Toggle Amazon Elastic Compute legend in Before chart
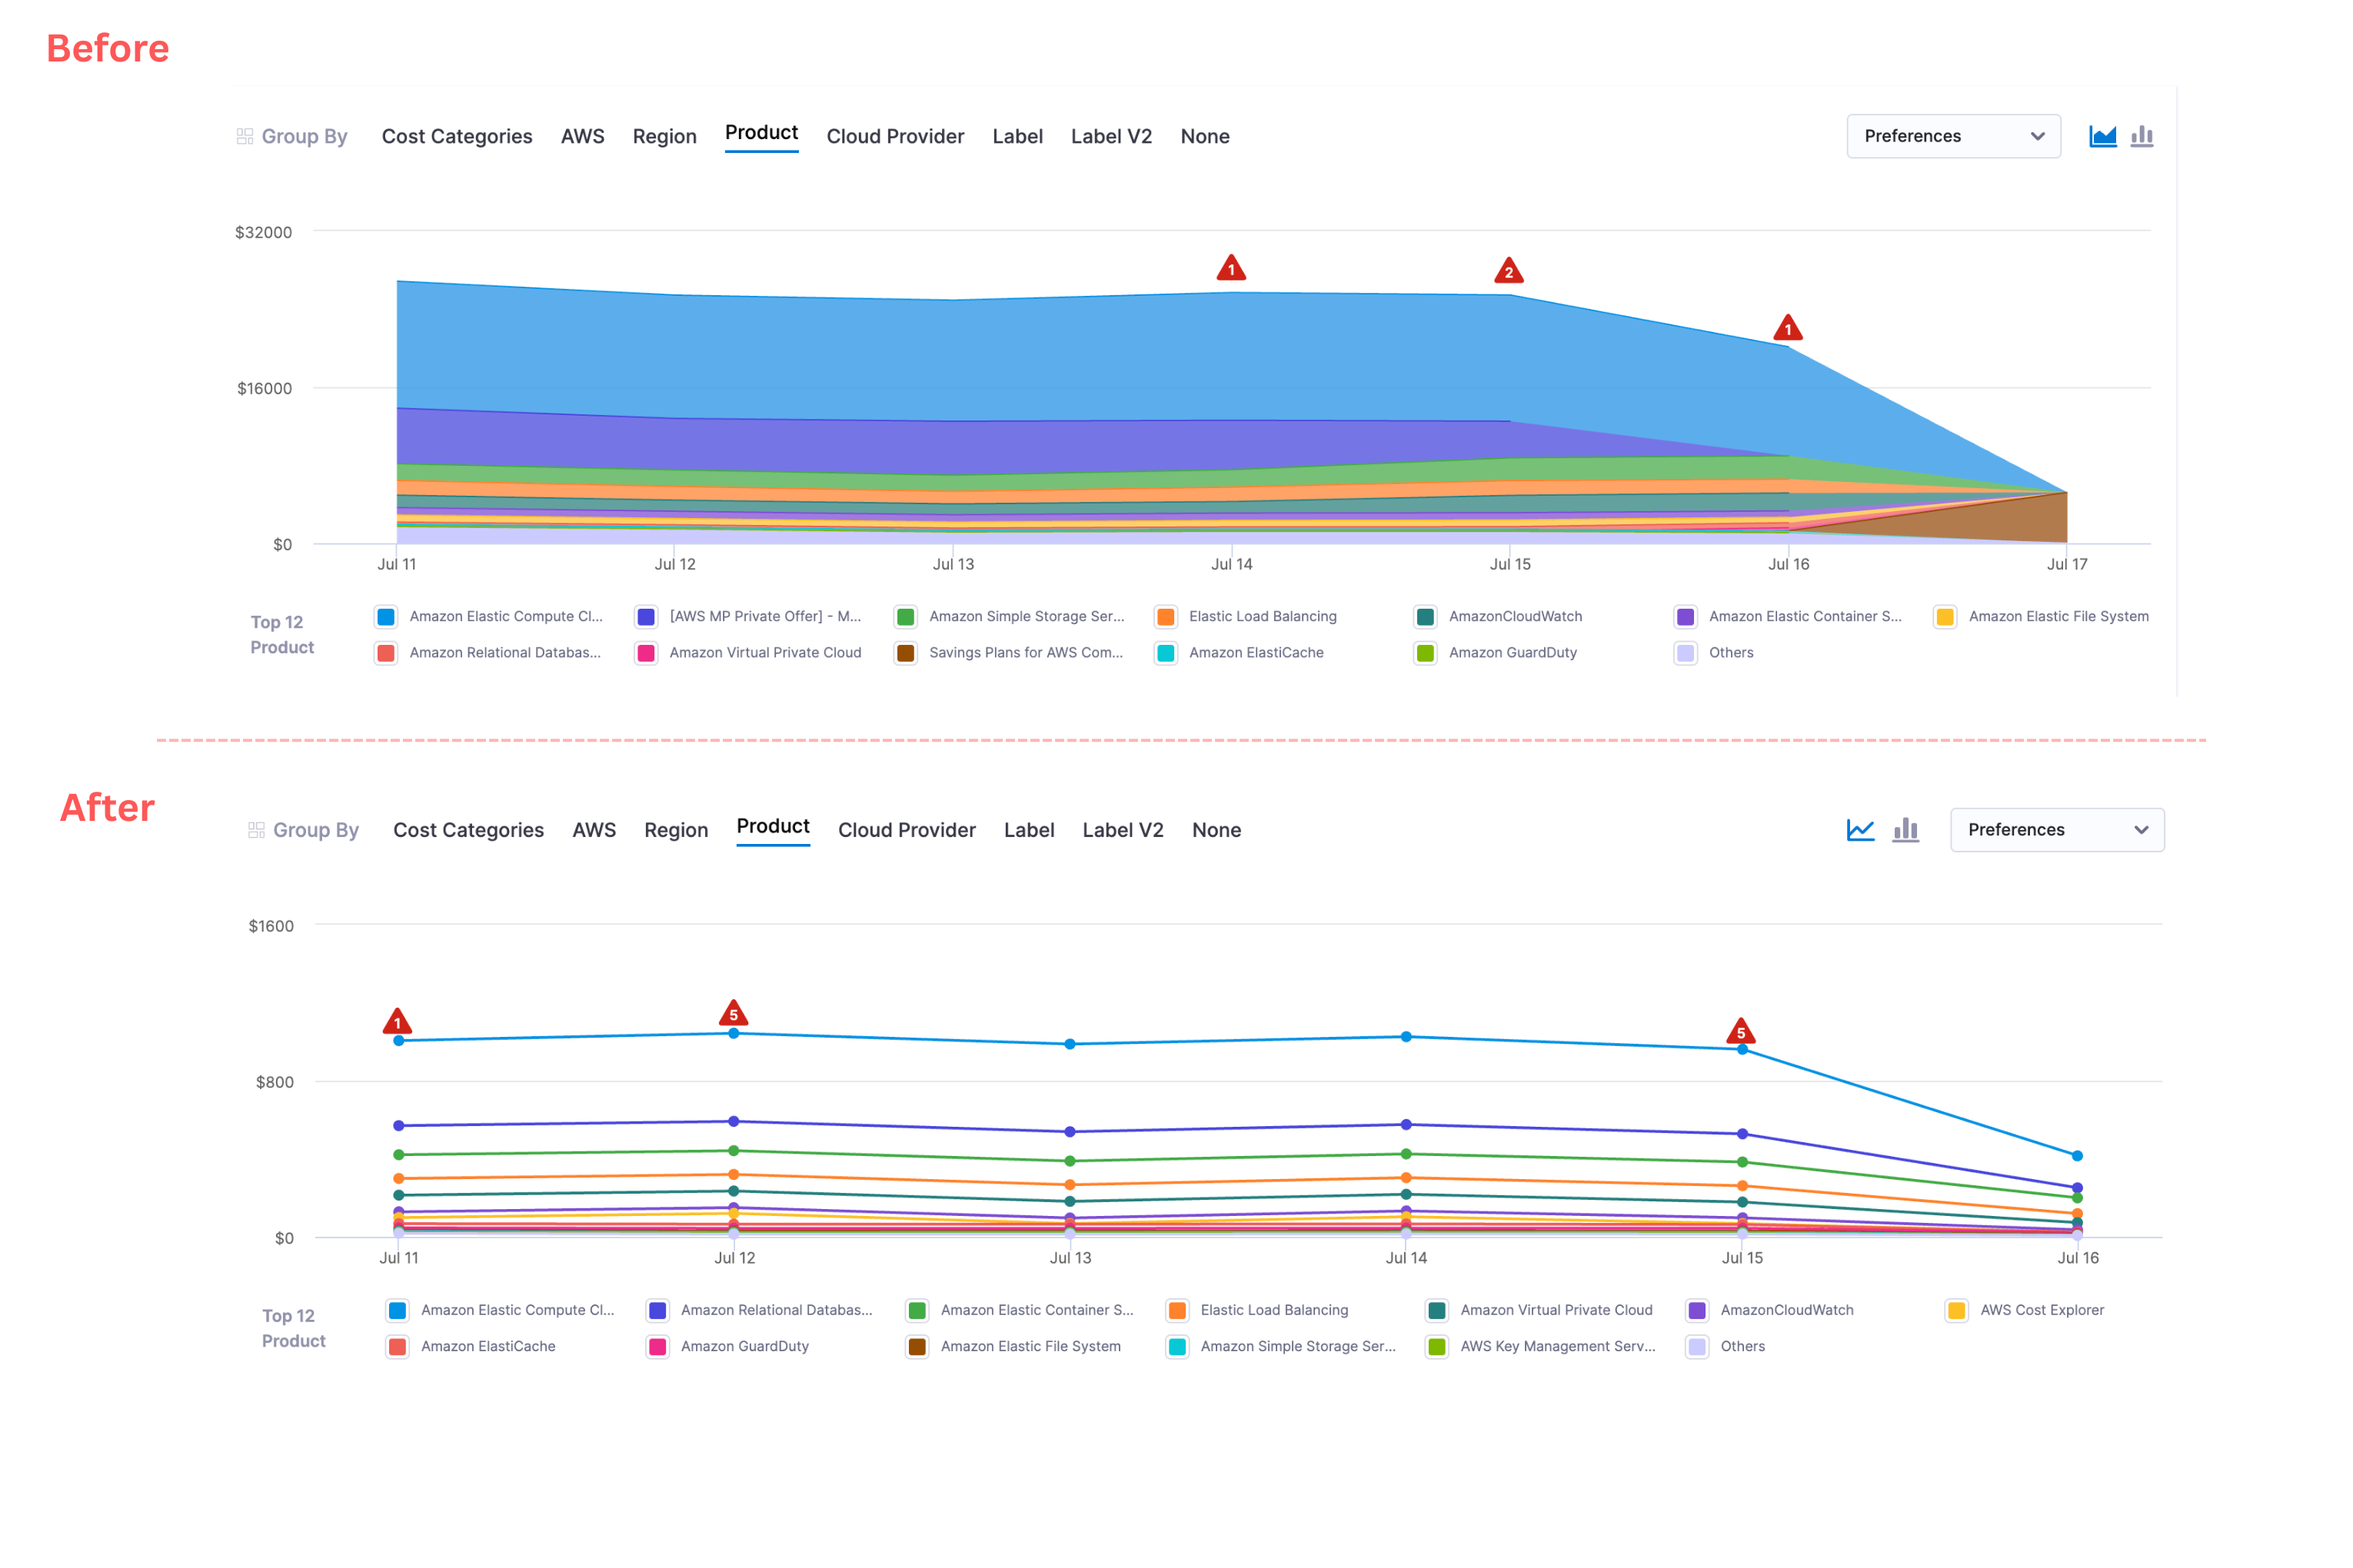 click(386, 617)
